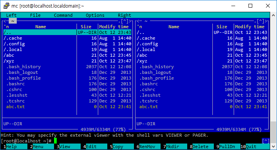Click right panel history back arrow
Viewport: 277px width, 150px height.
138,21
